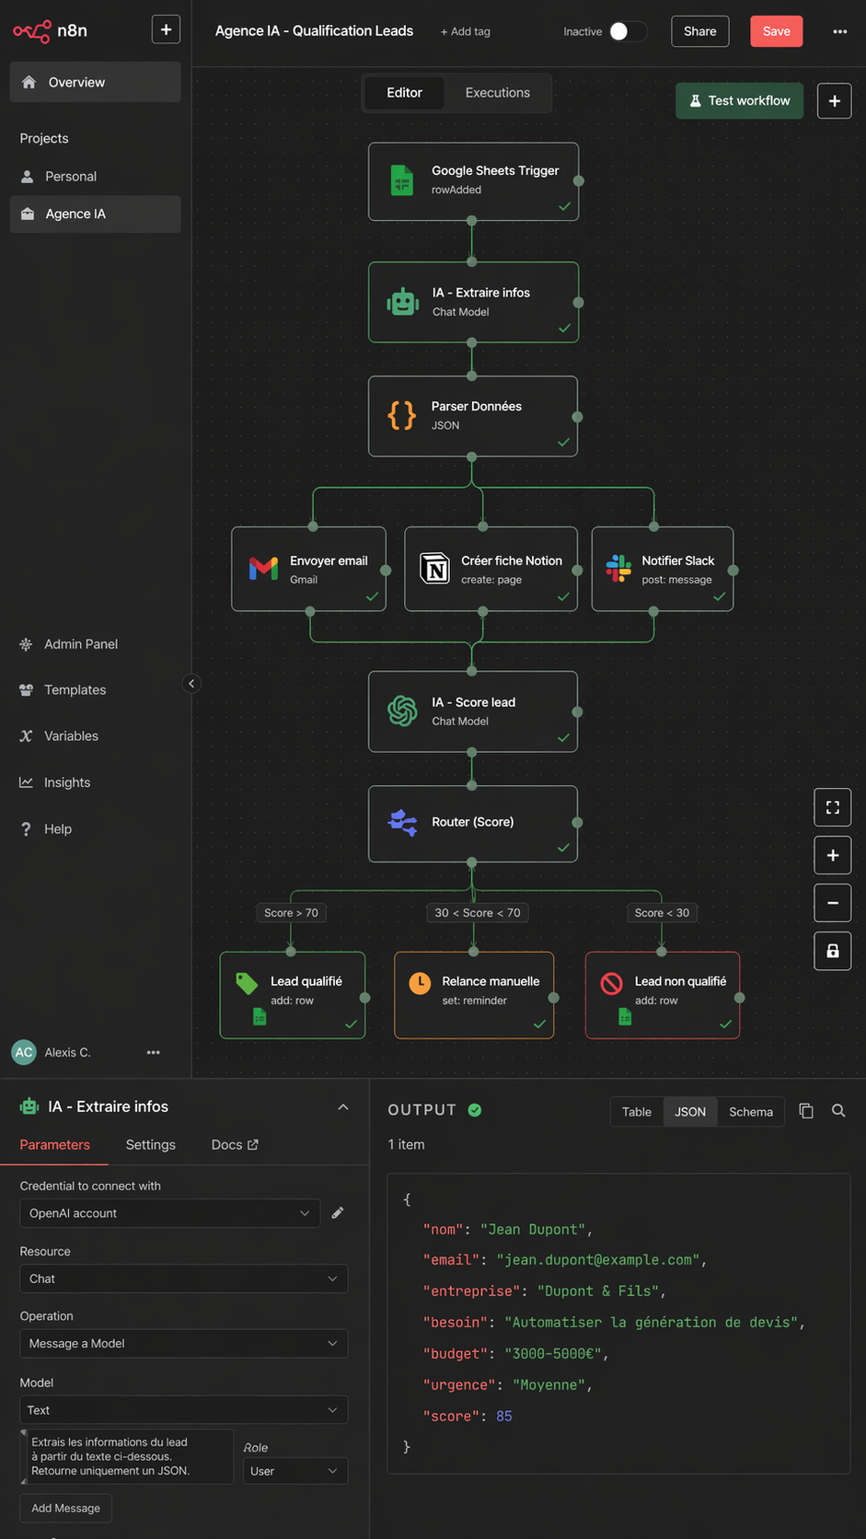Switch to the Executions tab
Screen dimensions: 866x1539
(497, 93)
